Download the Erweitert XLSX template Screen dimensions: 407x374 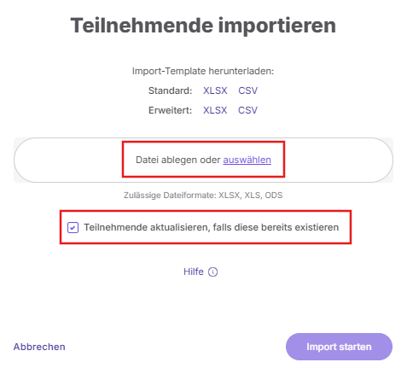click(215, 110)
